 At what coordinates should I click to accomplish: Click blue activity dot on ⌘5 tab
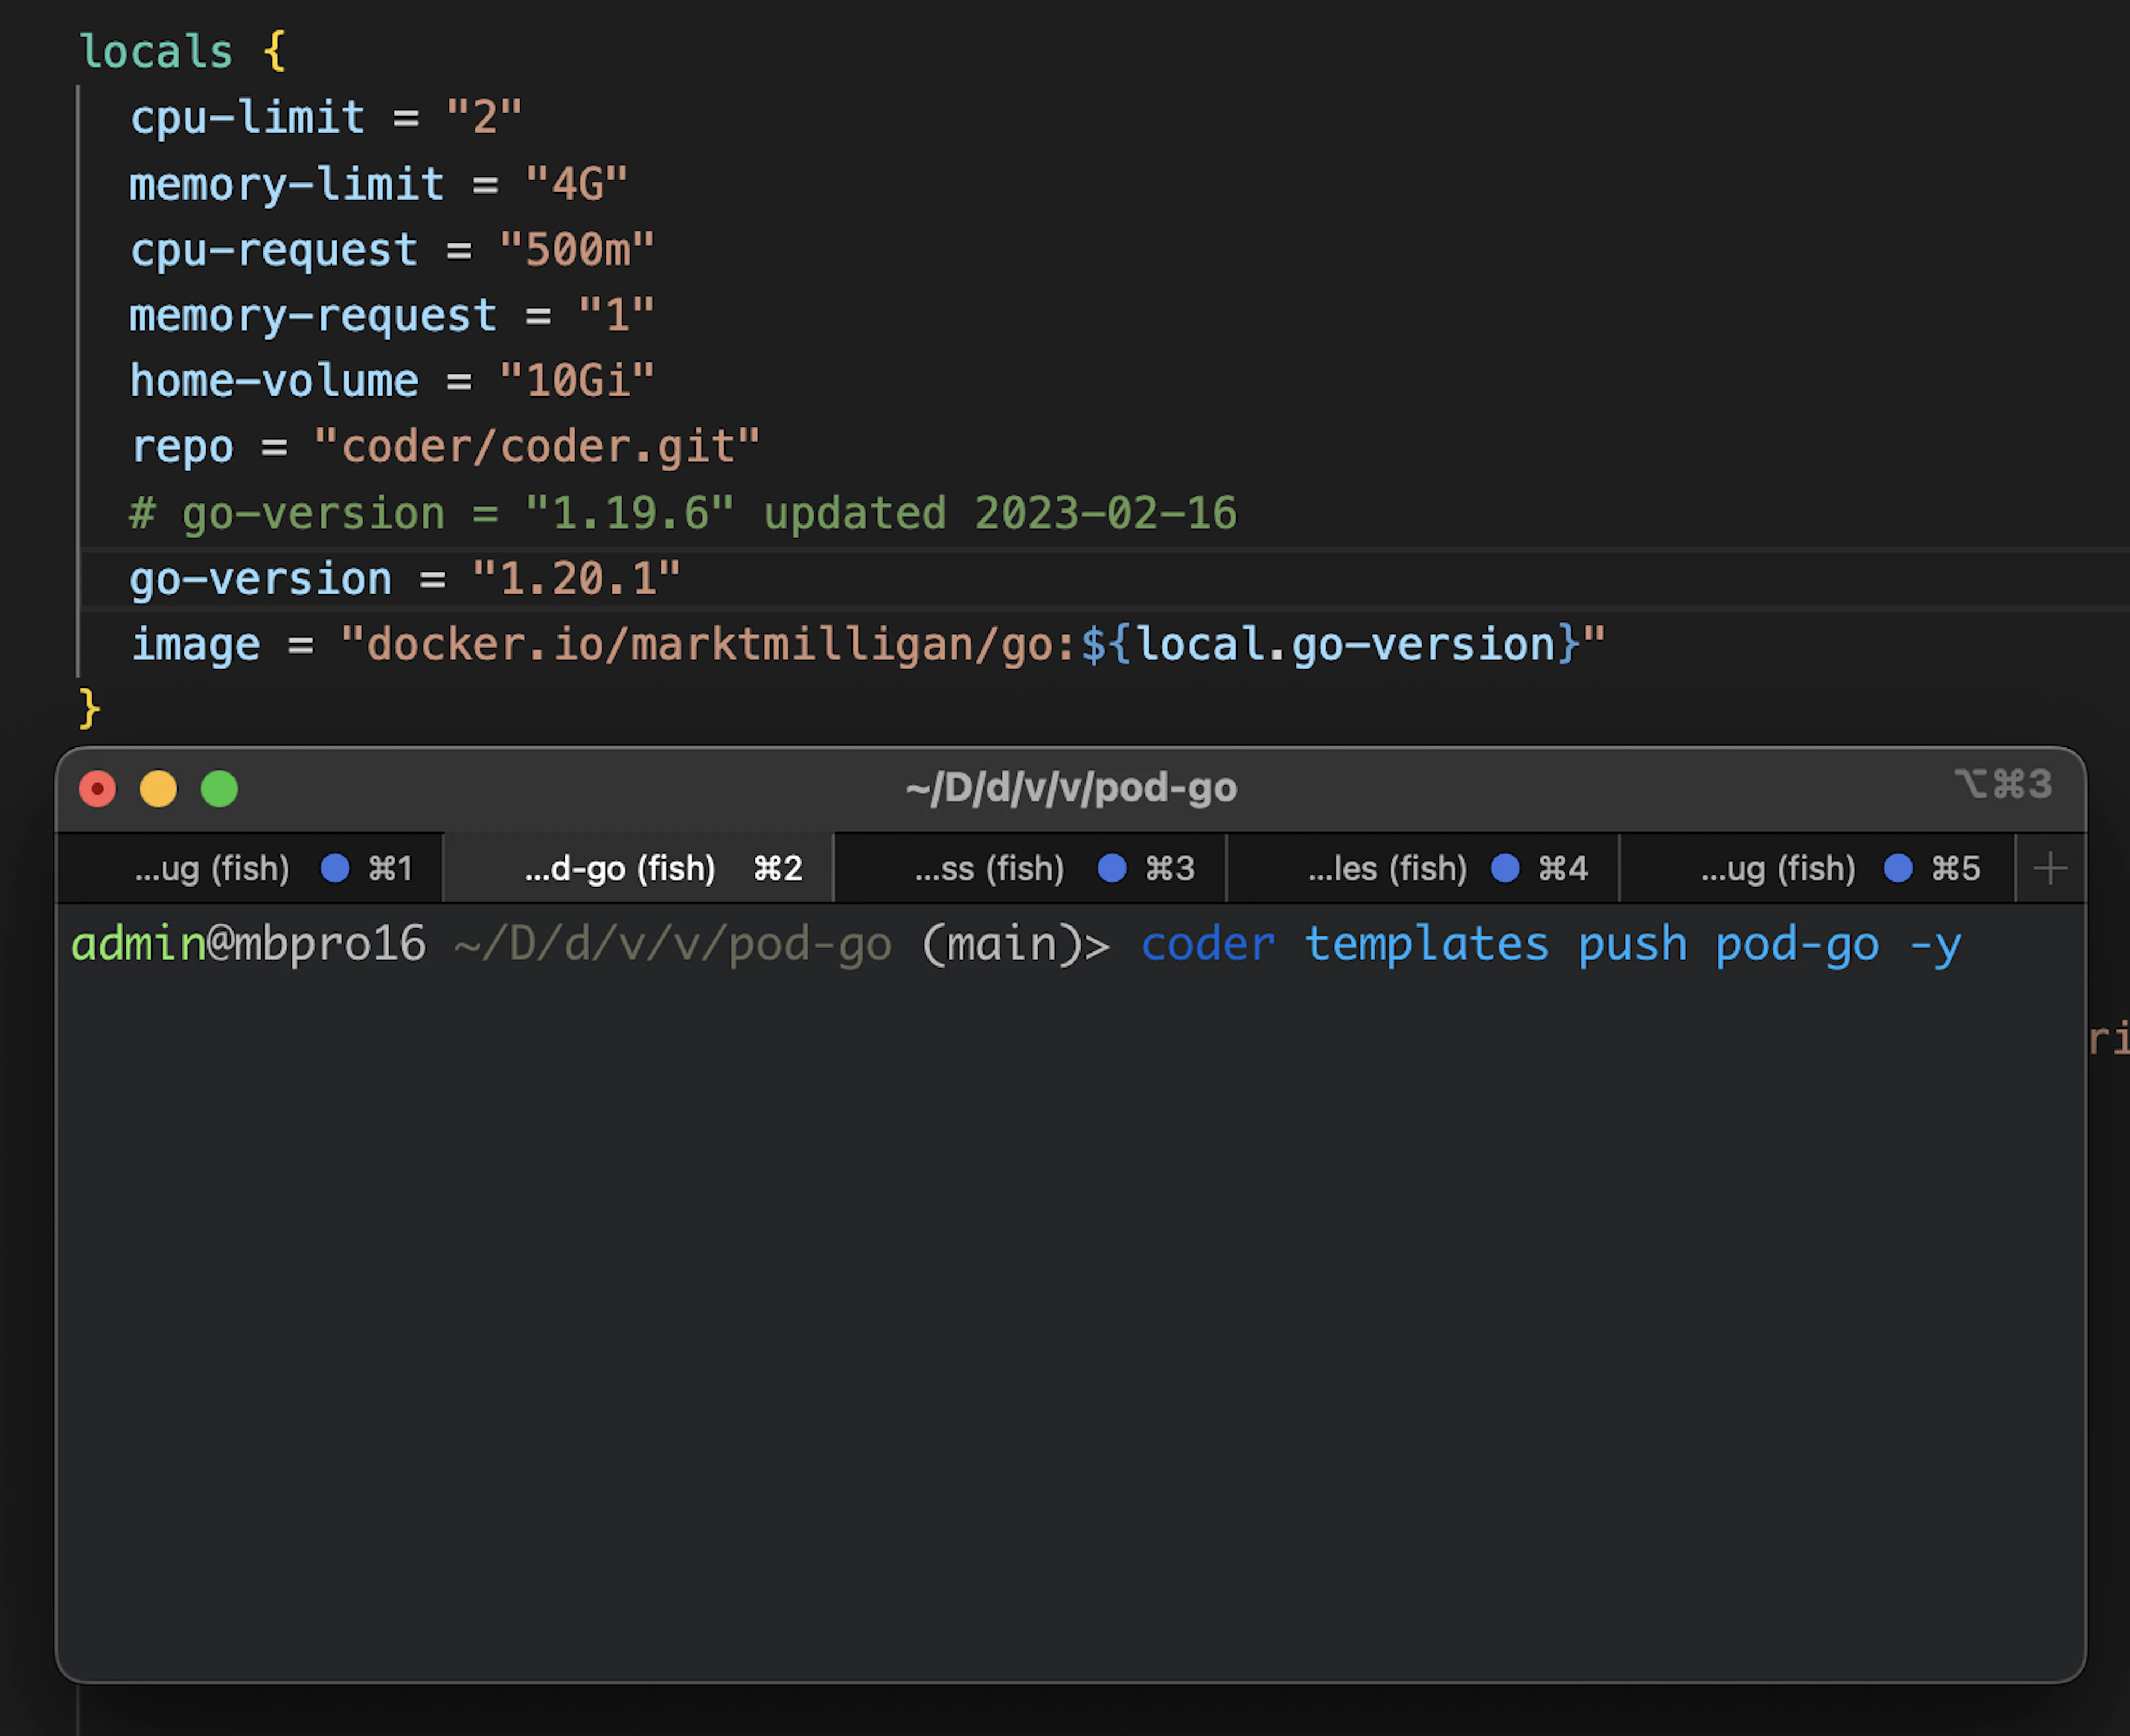tap(1898, 868)
